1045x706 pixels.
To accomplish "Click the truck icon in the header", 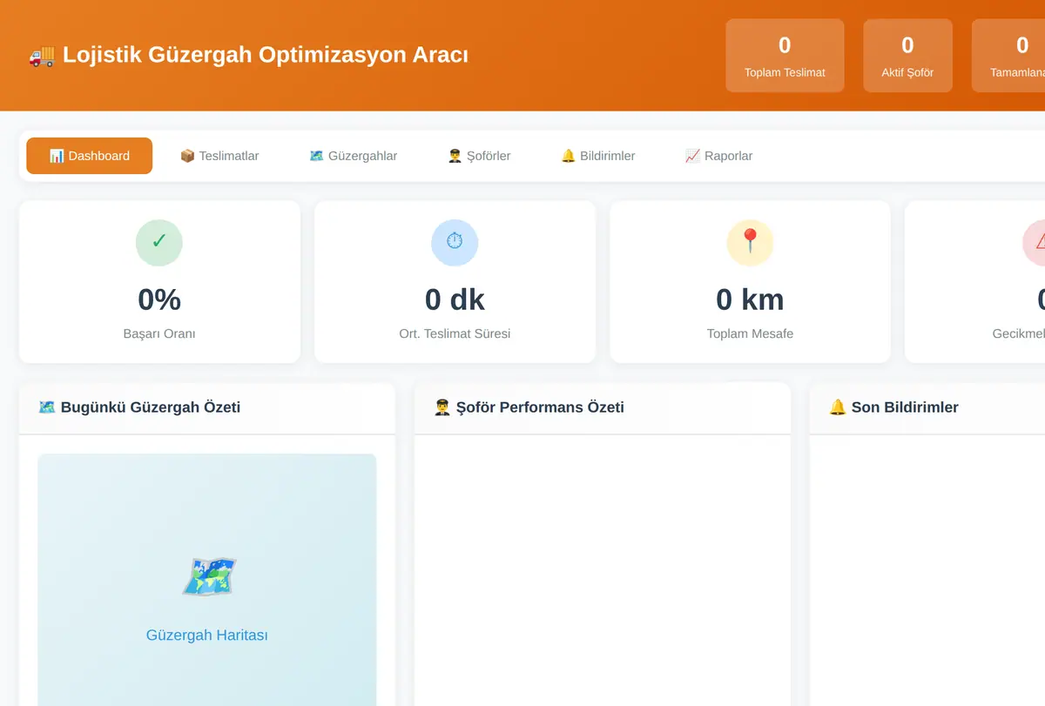I will (42, 56).
